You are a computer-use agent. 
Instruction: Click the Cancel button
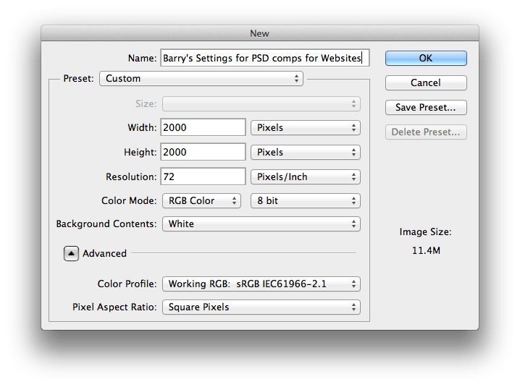coord(426,82)
